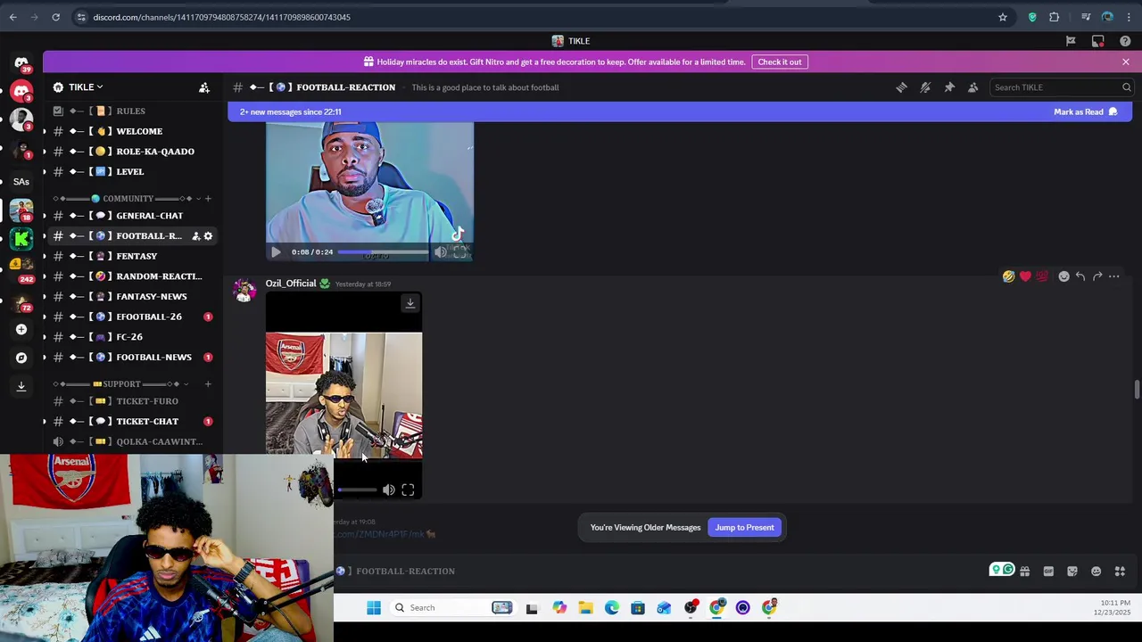Collapse the COMMUNITY category
This screenshot has width=1142, height=642.
(127, 198)
